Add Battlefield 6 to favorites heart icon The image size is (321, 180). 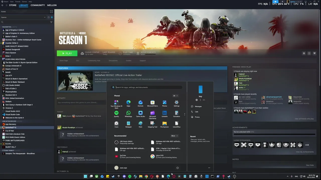point(314,53)
